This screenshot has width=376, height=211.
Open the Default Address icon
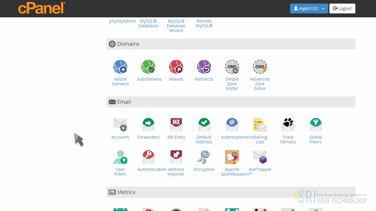[204, 125]
